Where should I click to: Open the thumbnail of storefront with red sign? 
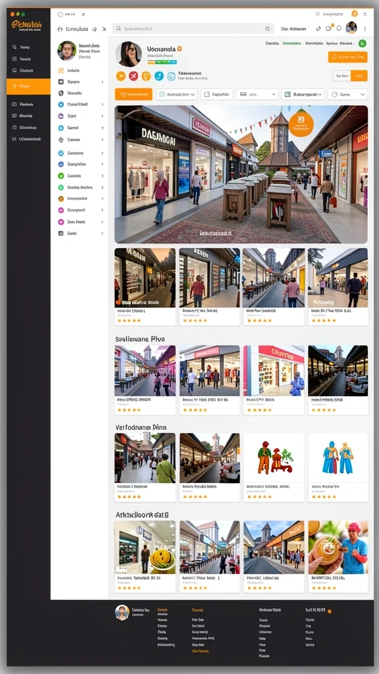click(x=274, y=371)
